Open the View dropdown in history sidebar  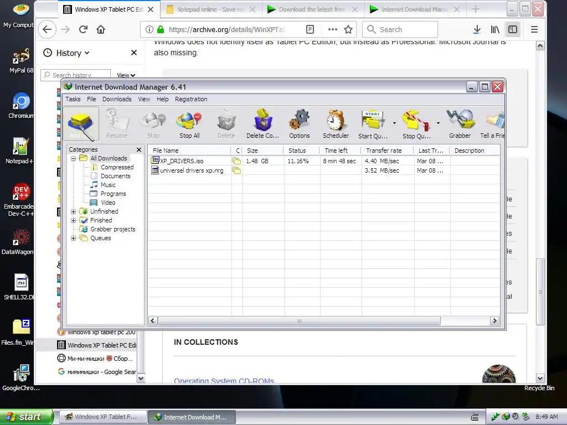coord(126,75)
